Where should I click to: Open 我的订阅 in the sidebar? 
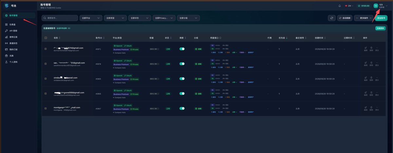point(19,49)
